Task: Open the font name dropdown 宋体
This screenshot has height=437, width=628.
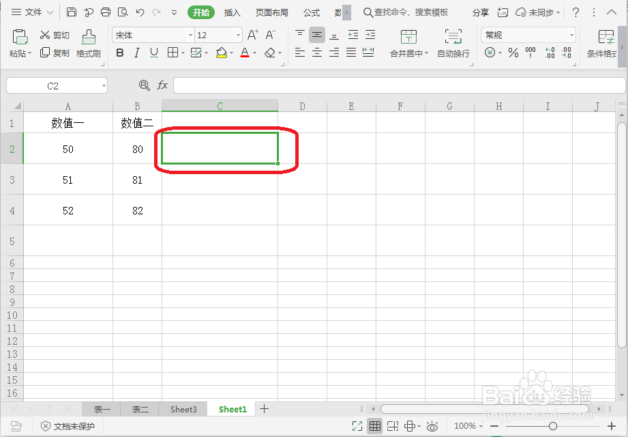Action: tap(191, 36)
